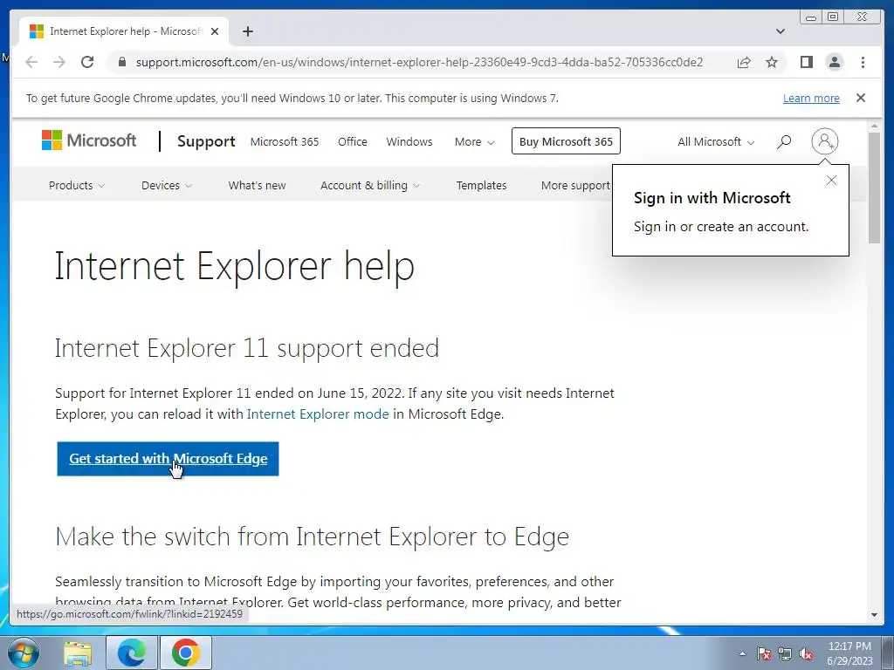The height and width of the screenshot is (670, 894).
Task: Click the Microsoft logo
Action: point(89,140)
